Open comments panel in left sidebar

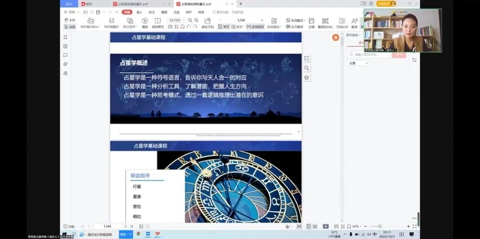pos(65,55)
